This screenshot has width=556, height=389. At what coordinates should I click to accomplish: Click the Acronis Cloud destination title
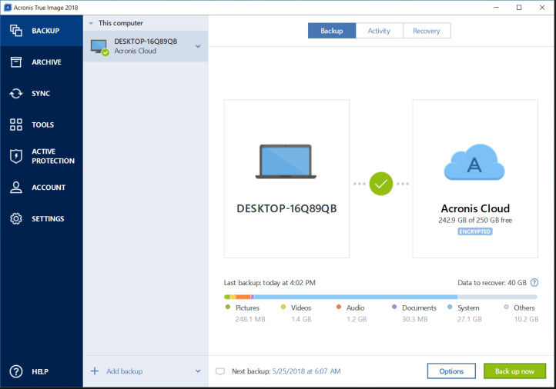pos(475,208)
